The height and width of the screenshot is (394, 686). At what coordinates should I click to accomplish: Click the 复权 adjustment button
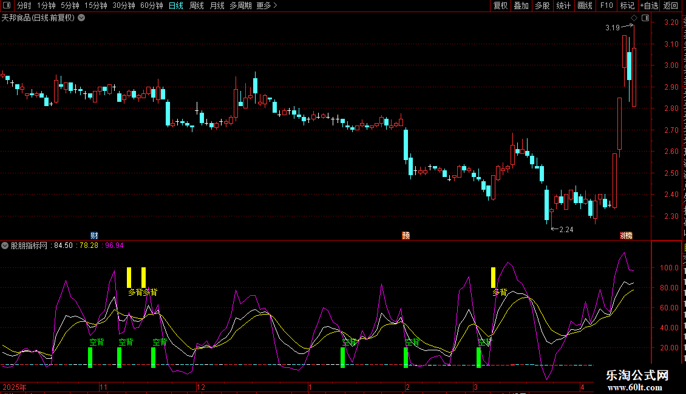(x=500, y=5)
